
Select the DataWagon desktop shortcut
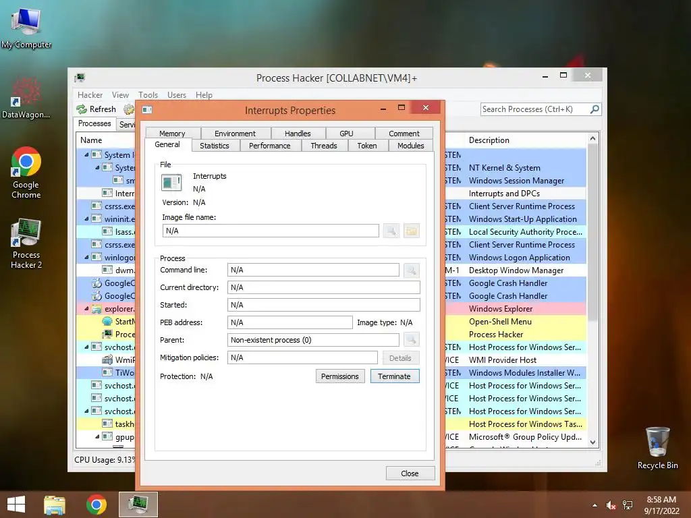(26, 98)
